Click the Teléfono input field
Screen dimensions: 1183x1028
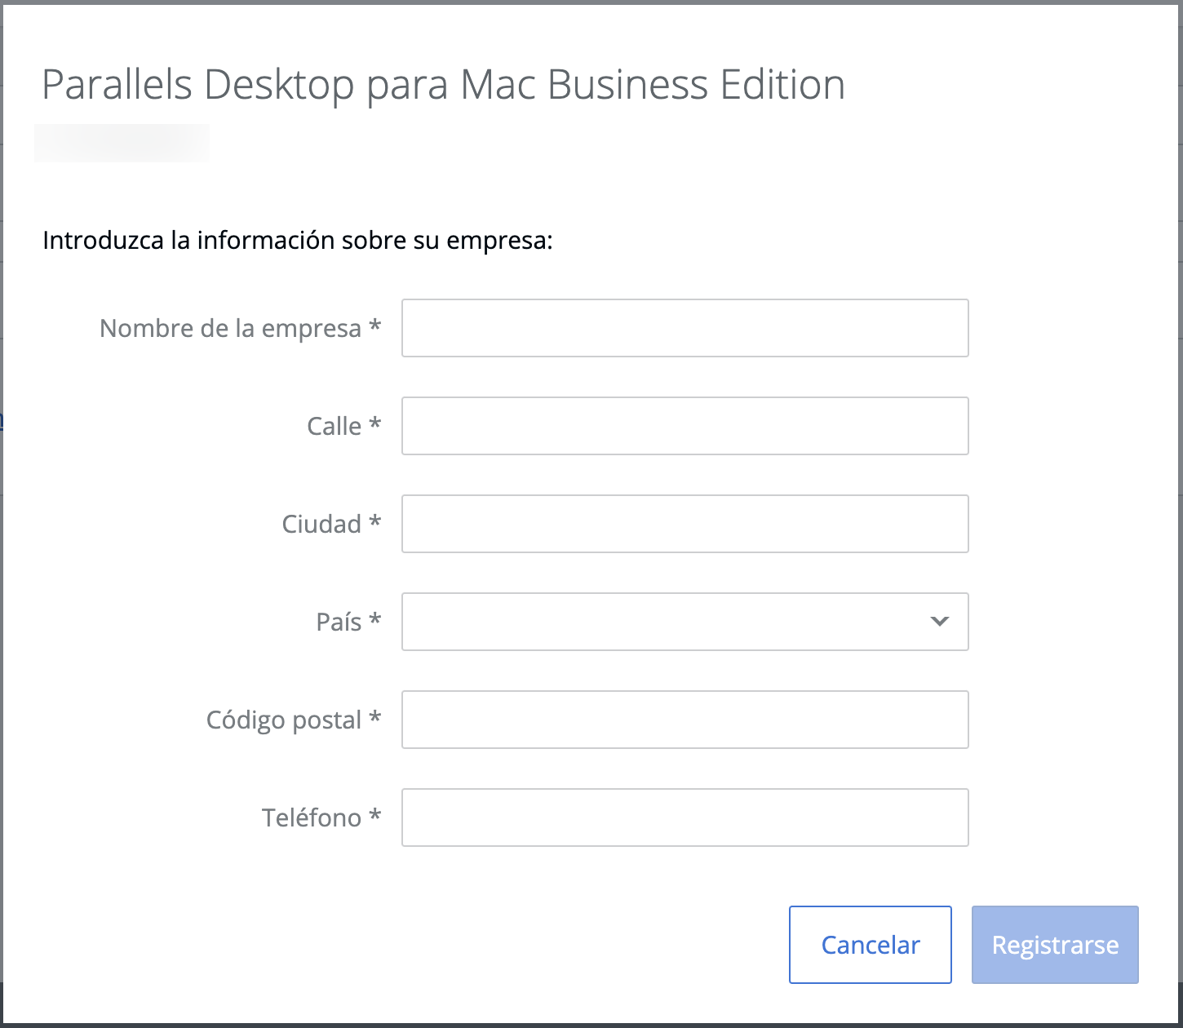click(685, 818)
